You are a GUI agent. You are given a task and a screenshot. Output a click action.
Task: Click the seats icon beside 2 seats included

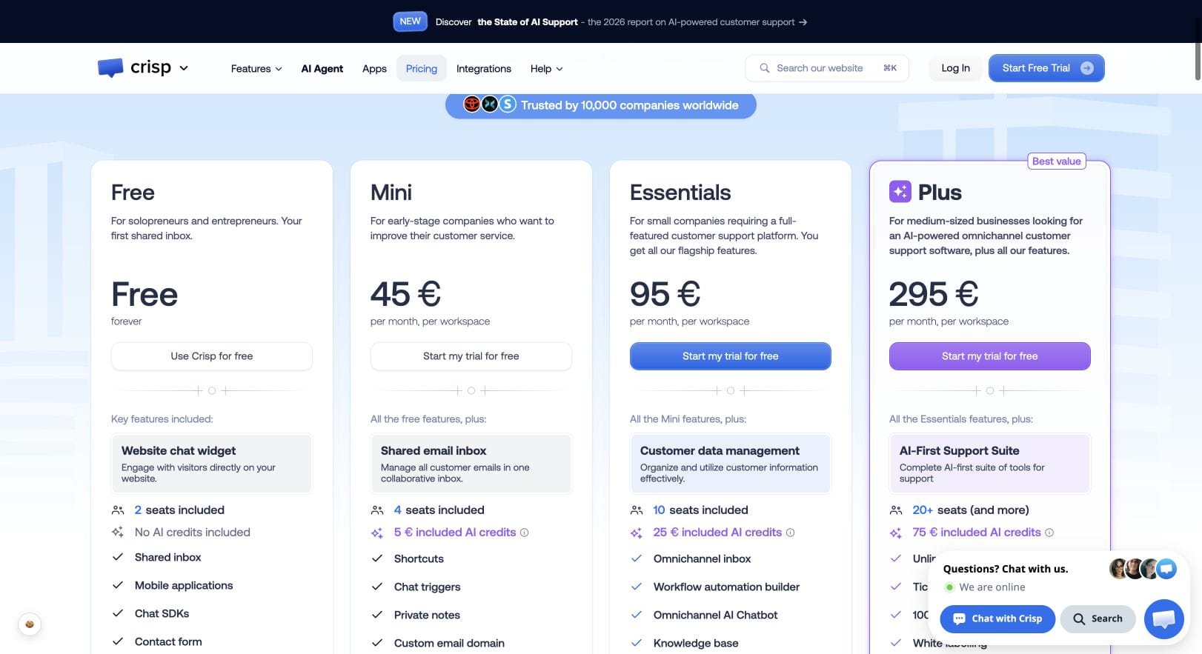pos(118,510)
